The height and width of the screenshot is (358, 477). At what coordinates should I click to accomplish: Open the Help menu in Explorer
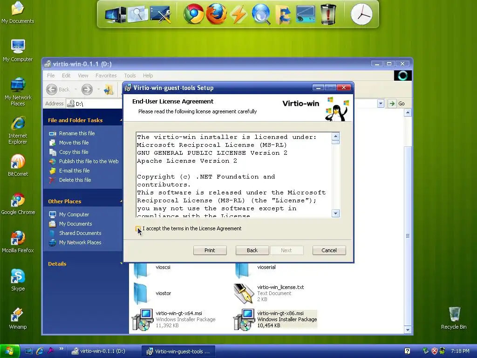coord(148,76)
